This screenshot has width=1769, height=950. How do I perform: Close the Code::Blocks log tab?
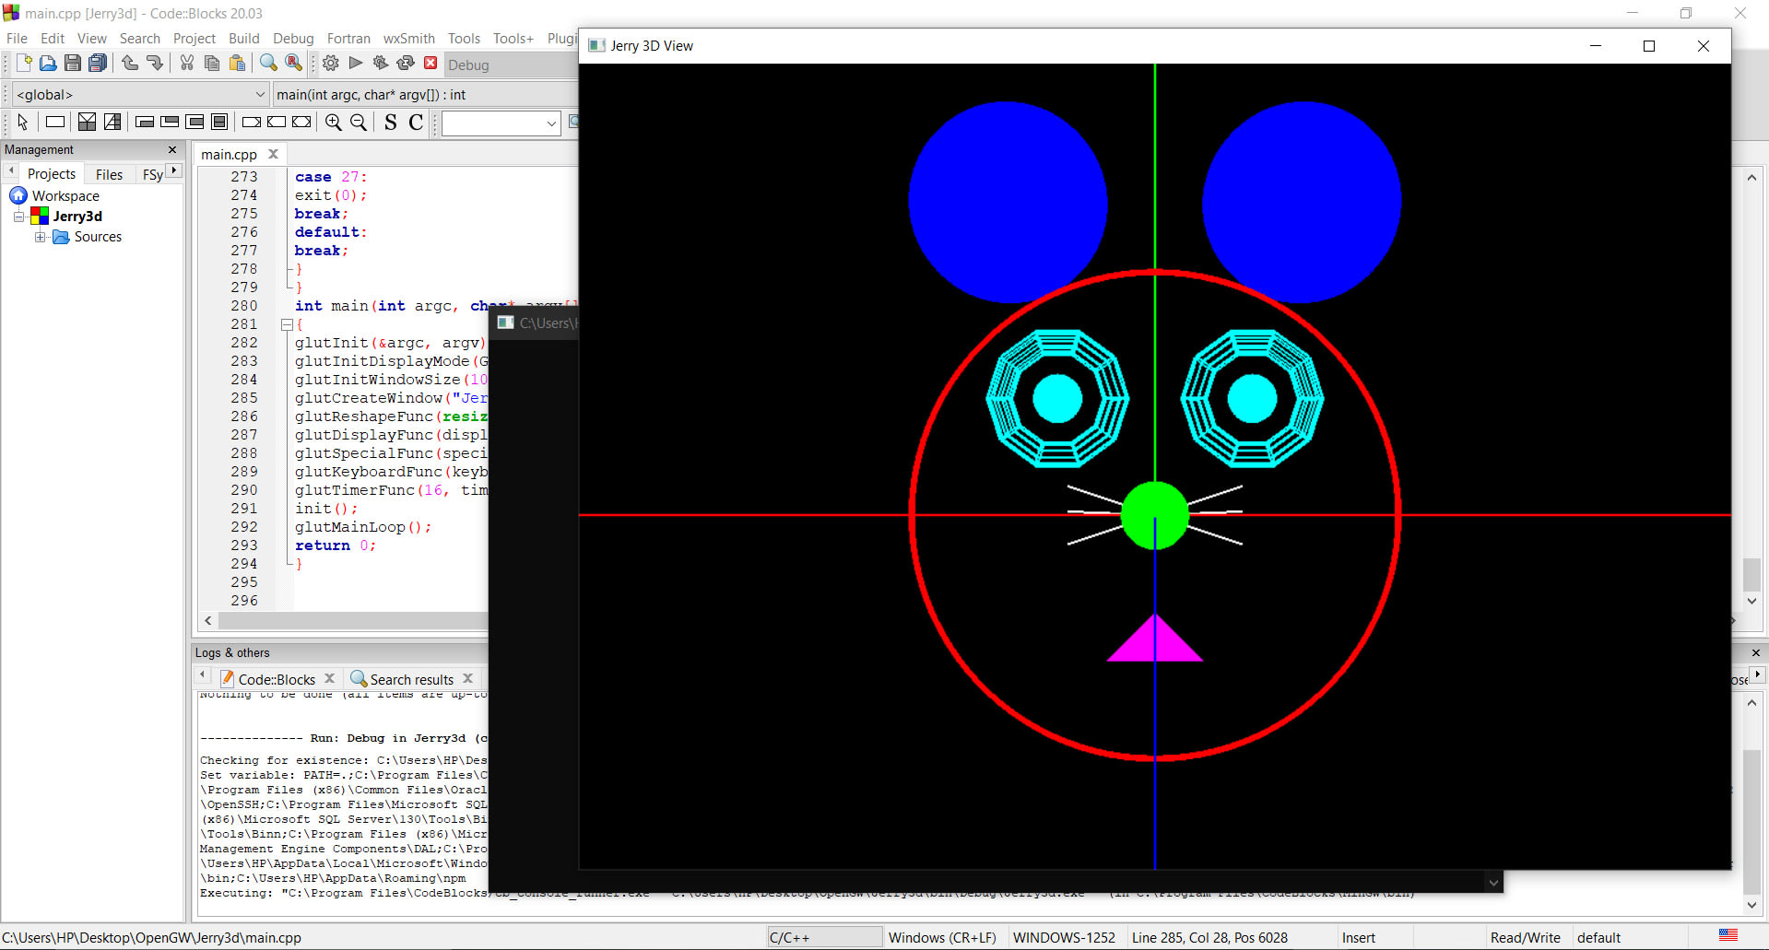point(329,678)
